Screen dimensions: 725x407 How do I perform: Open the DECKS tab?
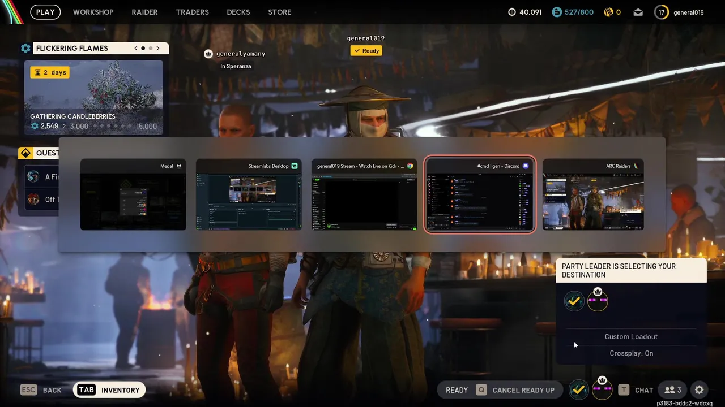[238, 12]
